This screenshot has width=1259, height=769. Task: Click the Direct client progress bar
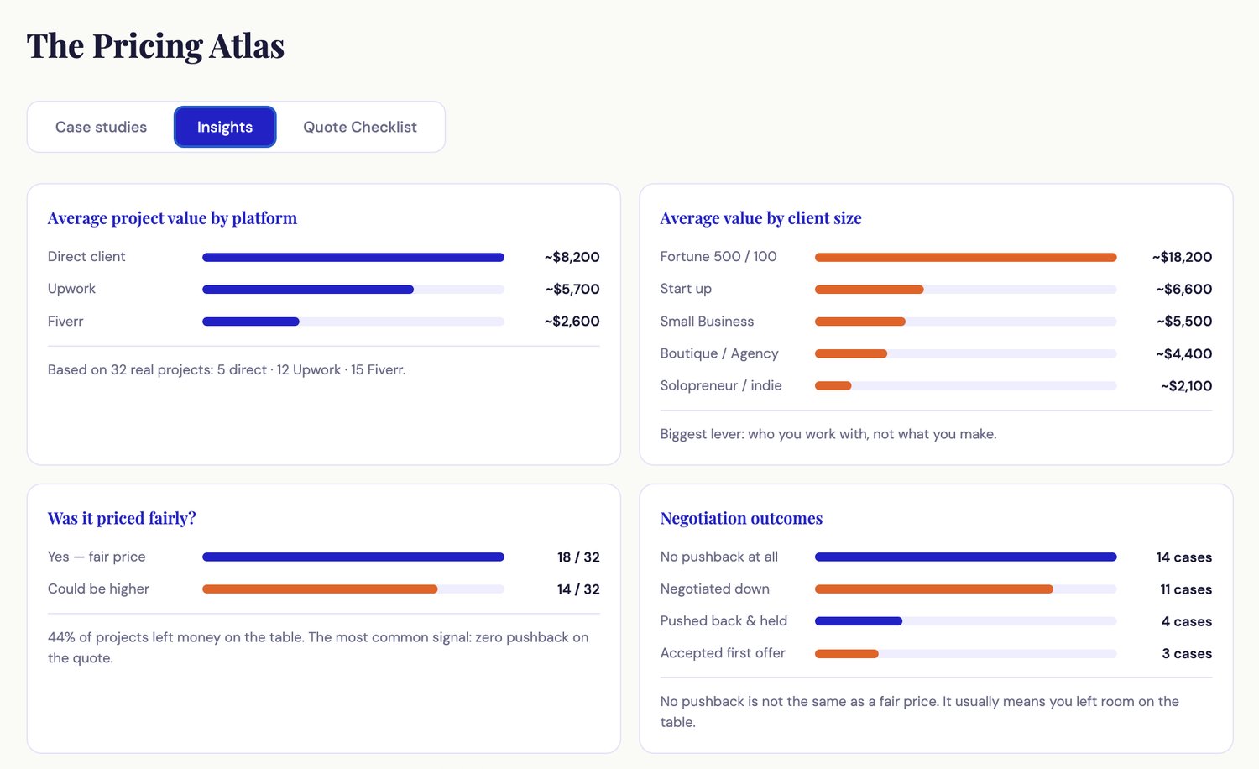coord(353,257)
